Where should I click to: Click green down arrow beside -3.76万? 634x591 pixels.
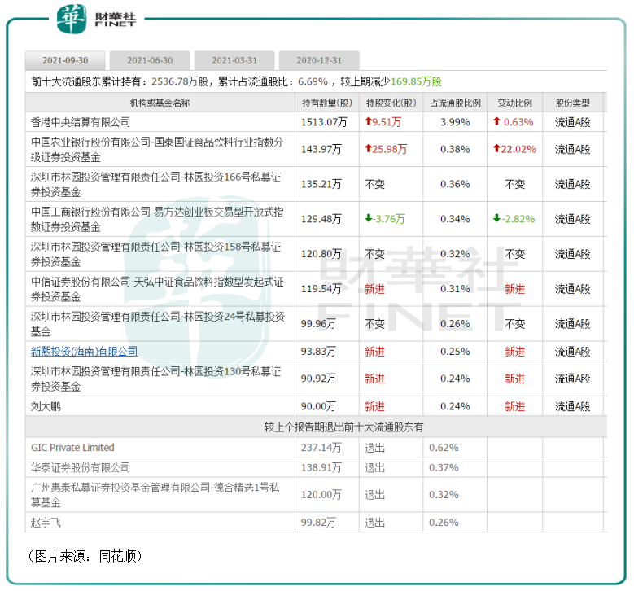pyautogui.click(x=368, y=218)
